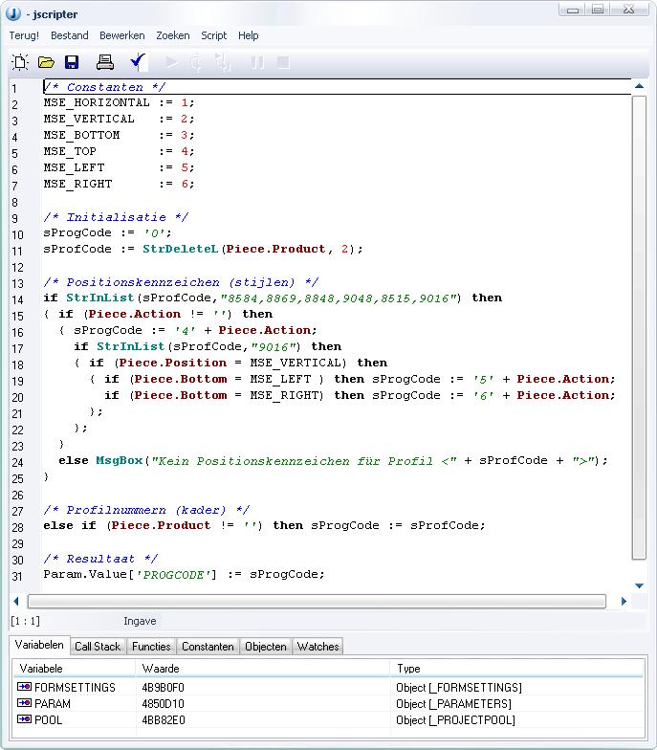The height and width of the screenshot is (750, 657).
Task: Click the FORMSETTINGS variable object icon
Action: (24, 687)
